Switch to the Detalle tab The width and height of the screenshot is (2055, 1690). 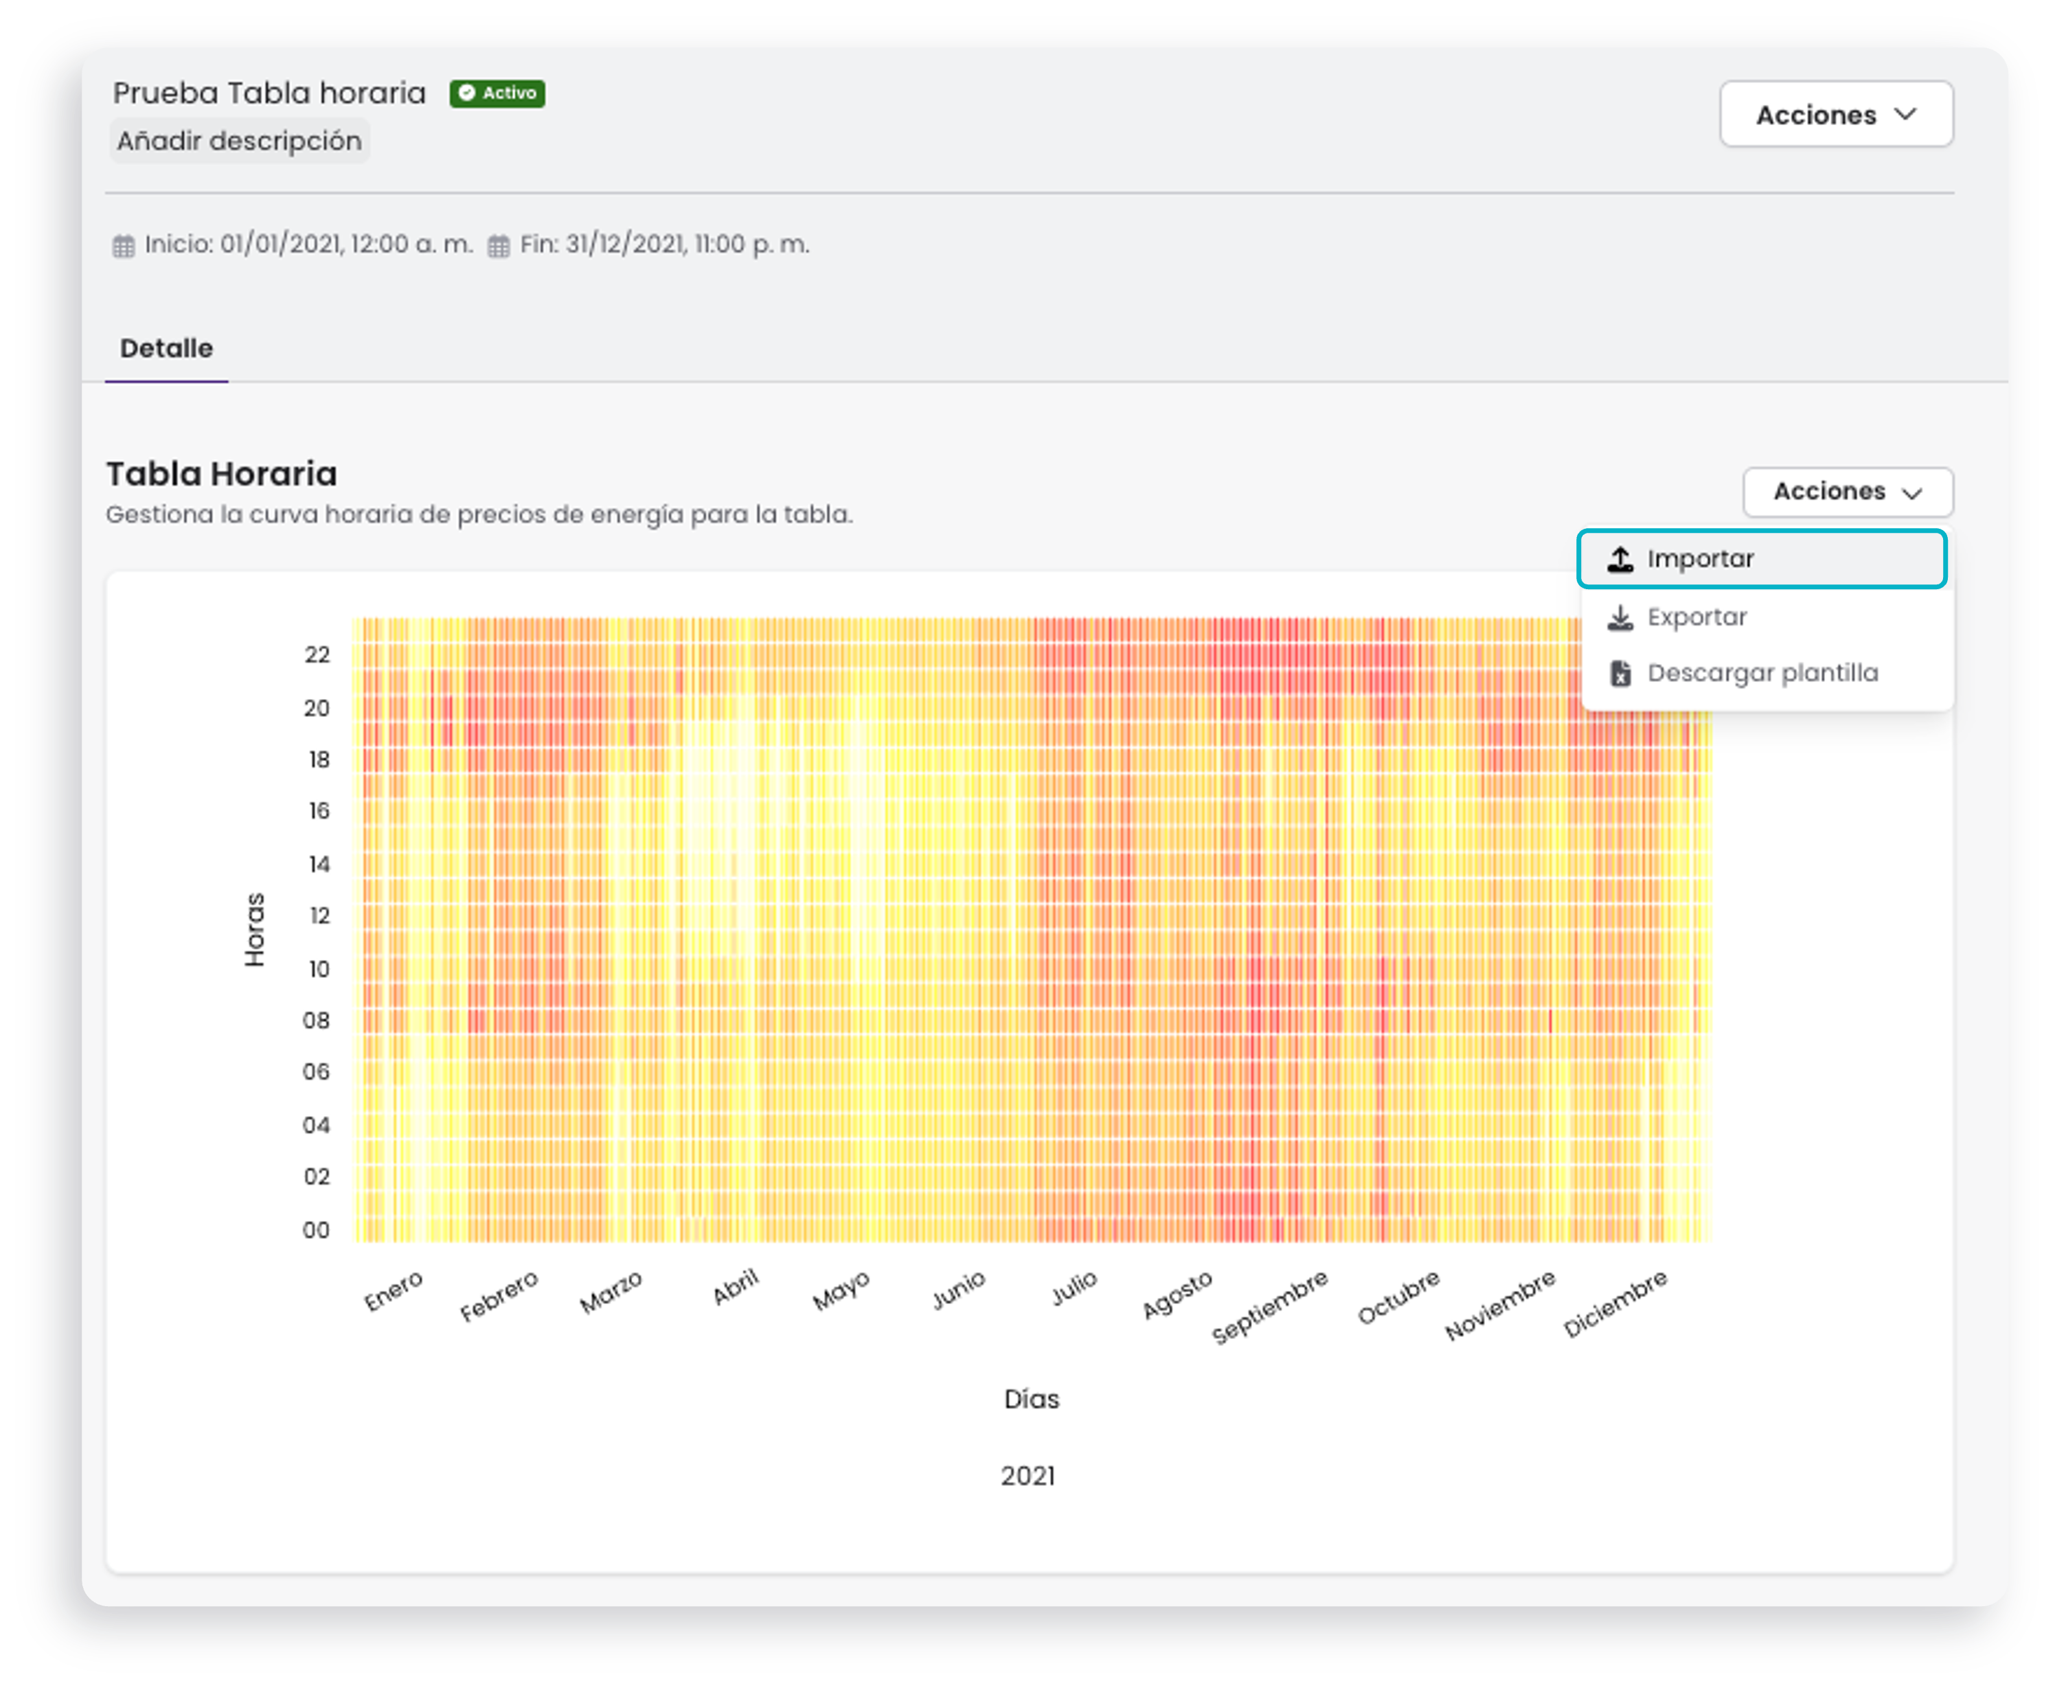click(x=166, y=347)
